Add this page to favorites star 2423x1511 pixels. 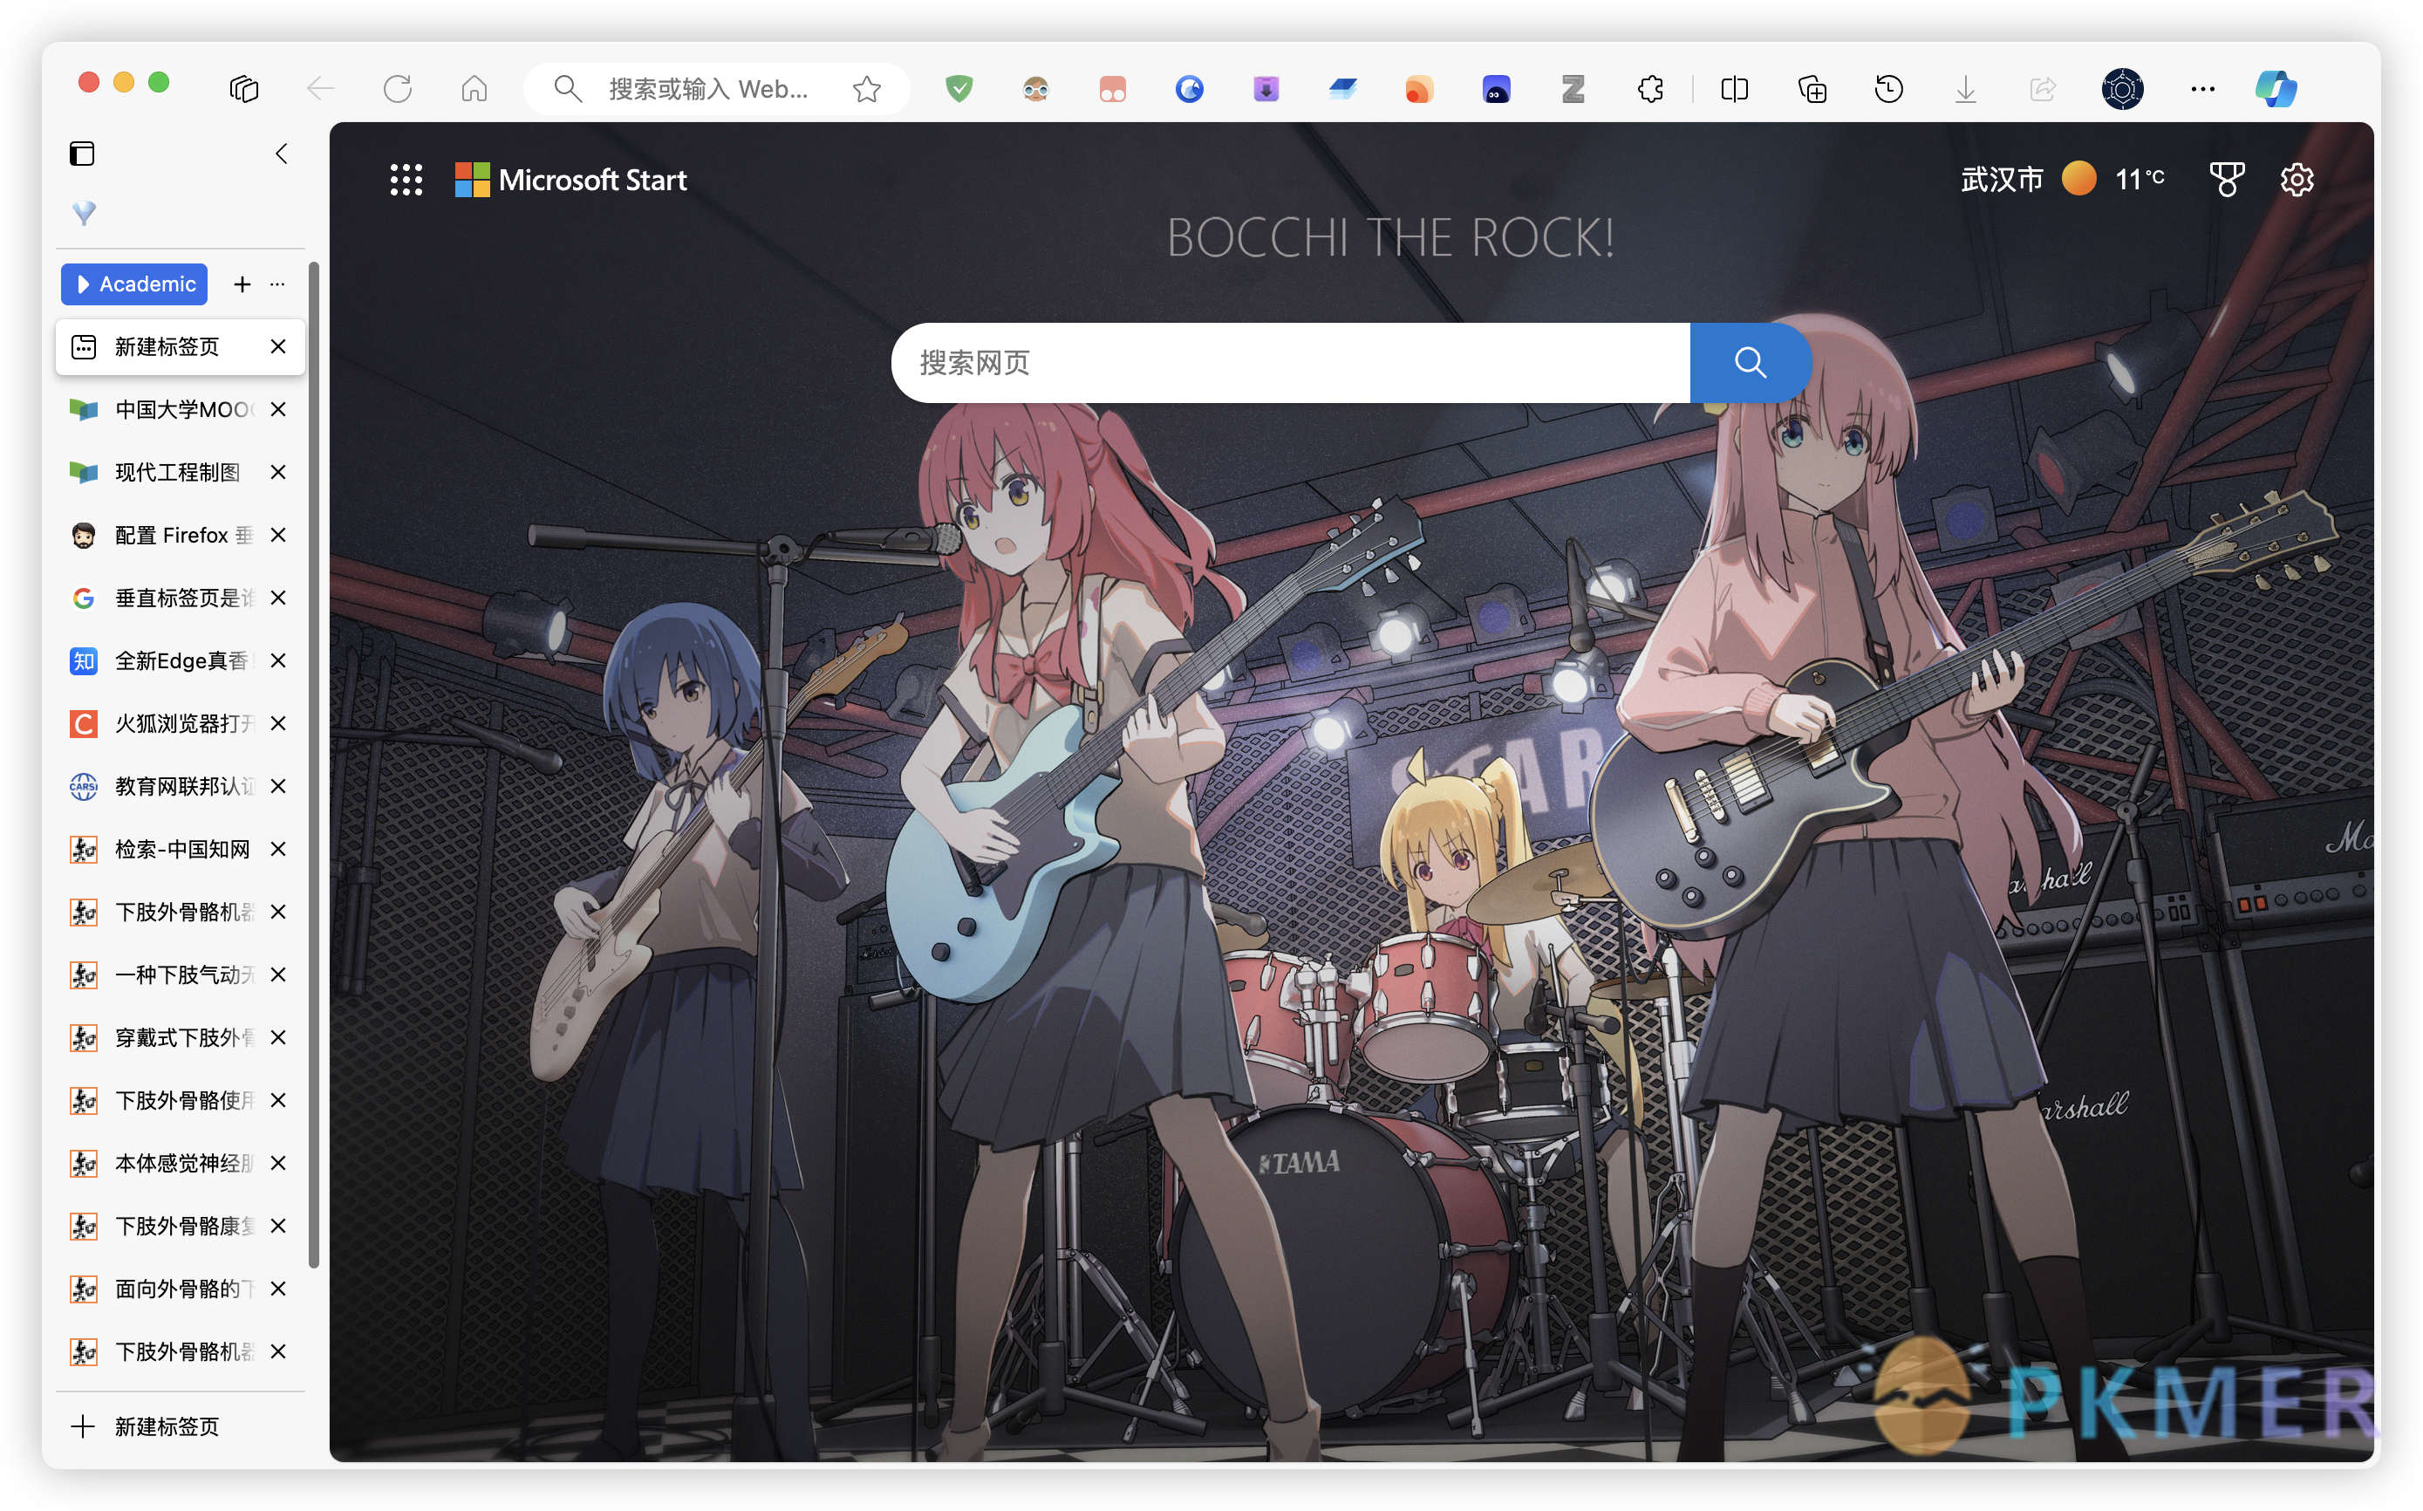pyautogui.click(x=866, y=89)
